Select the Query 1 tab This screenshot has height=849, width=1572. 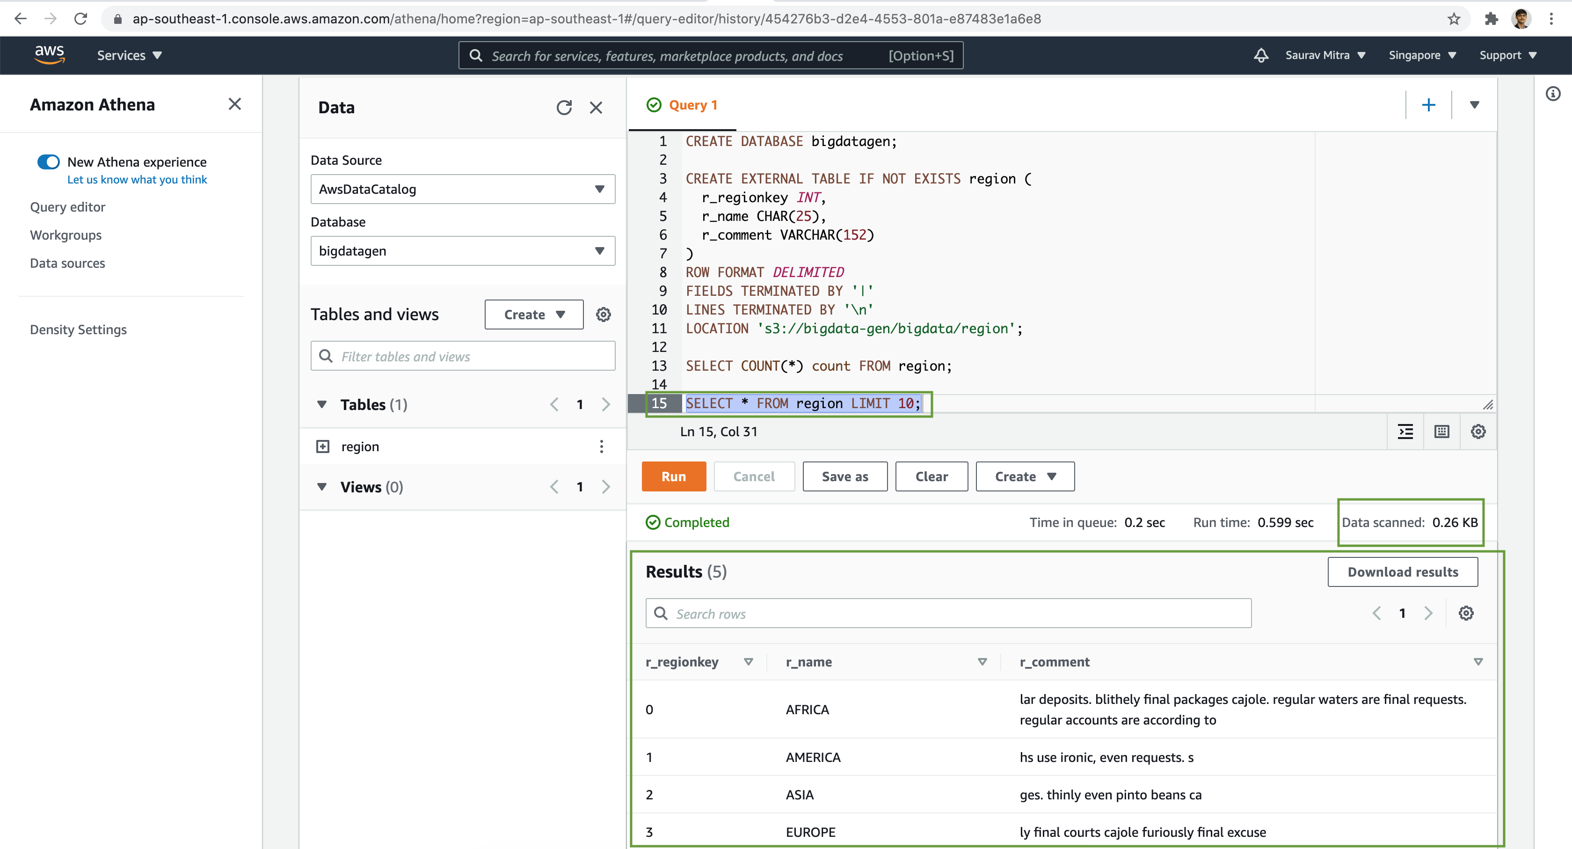point(682,105)
